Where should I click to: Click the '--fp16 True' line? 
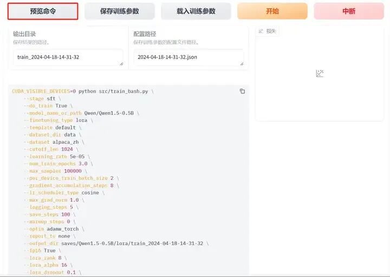pos(42,250)
